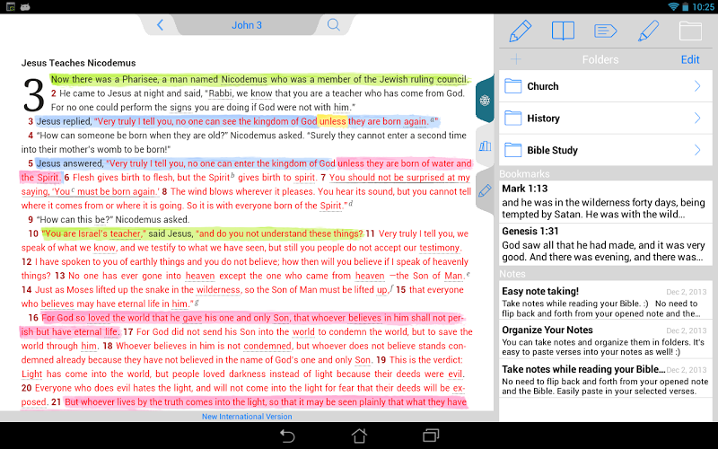The width and height of the screenshot is (718, 449).
Task: Select the pencil notes icon in side panel
Action: (x=521, y=31)
